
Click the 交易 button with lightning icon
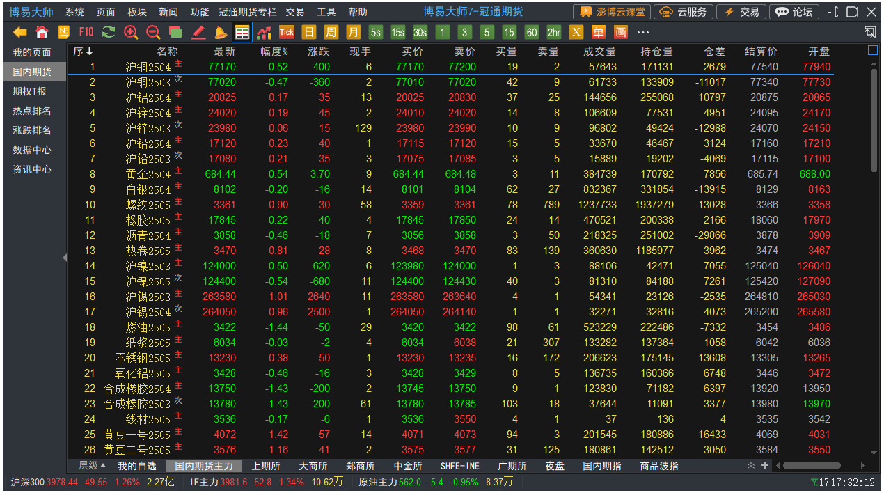click(741, 12)
